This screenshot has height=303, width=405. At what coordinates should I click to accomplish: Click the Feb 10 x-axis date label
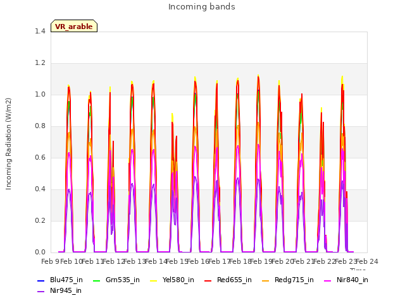point(71,261)
